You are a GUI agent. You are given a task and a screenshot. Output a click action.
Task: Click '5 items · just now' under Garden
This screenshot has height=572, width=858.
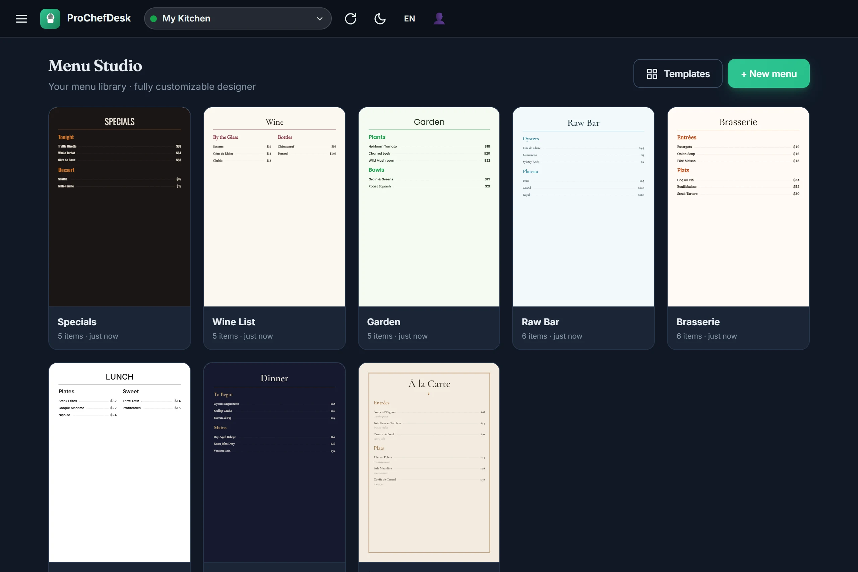(397, 336)
